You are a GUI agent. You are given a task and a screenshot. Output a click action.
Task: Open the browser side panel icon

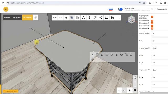tap(165, 3)
